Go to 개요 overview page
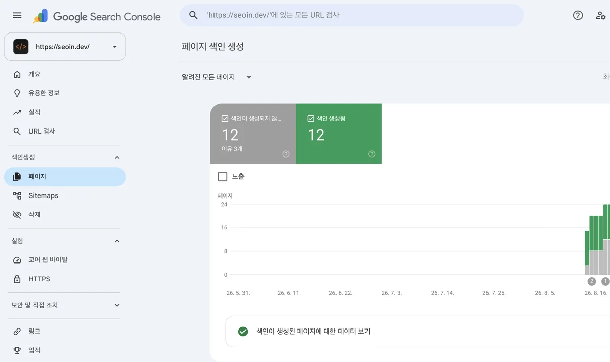The width and height of the screenshot is (610, 362). (65, 74)
